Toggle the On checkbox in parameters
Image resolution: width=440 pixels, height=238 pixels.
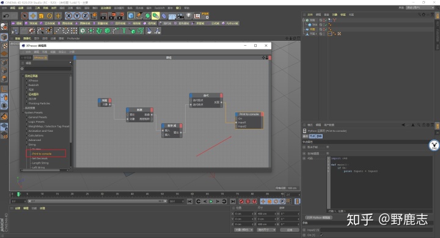point(321,235)
